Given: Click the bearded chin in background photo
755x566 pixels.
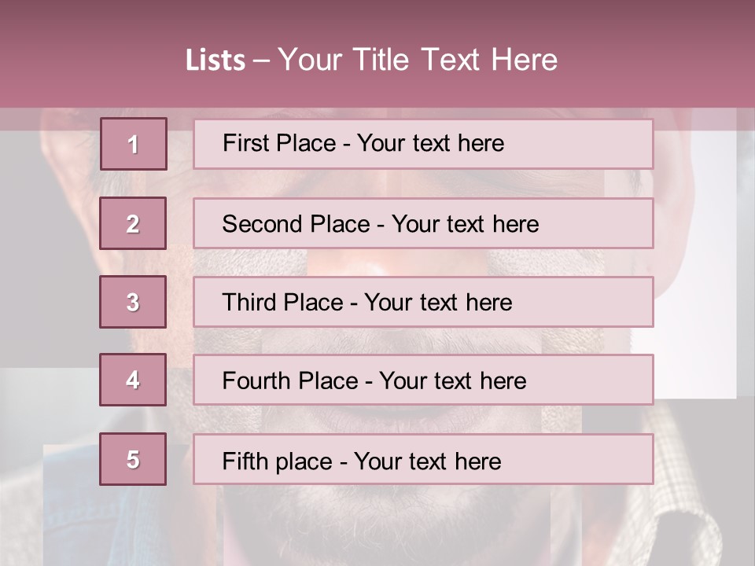Looking at the screenshot, I should click(x=377, y=519).
